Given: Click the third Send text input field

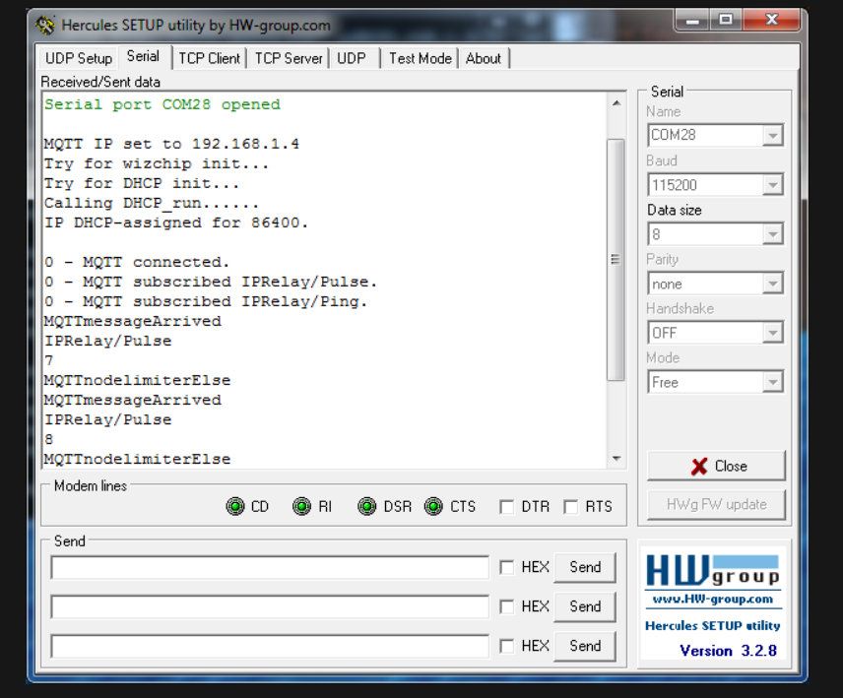Looking at the screenshot, I should click(x=270, y=646).
